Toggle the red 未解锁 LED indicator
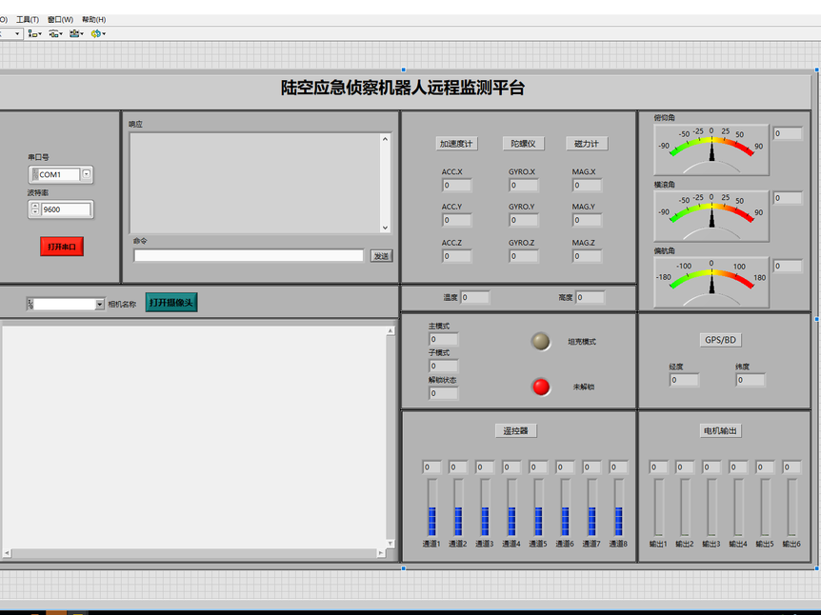The width and height of the screenshot is (821, 615). click(541, 387)
